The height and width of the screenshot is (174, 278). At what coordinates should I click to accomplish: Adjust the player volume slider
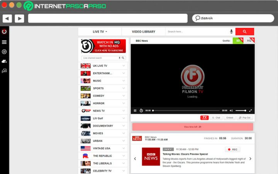click(241, 111)
